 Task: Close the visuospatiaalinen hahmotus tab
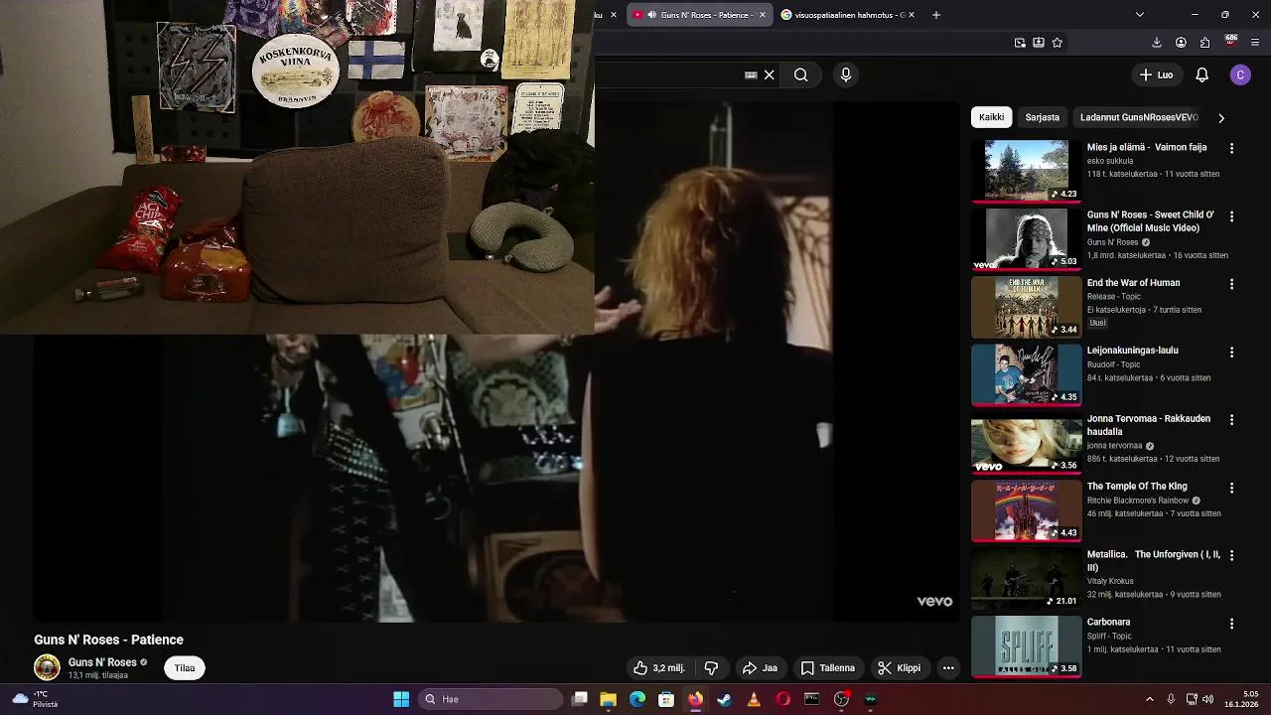(911, 15)
